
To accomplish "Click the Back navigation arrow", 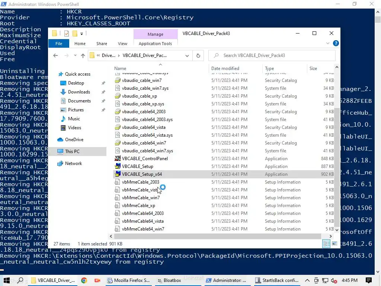I will [x=55, y=55].
